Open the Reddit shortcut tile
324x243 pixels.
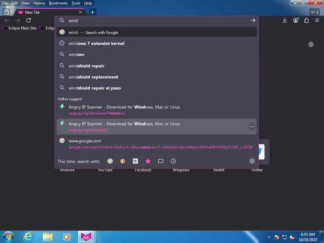219,170
